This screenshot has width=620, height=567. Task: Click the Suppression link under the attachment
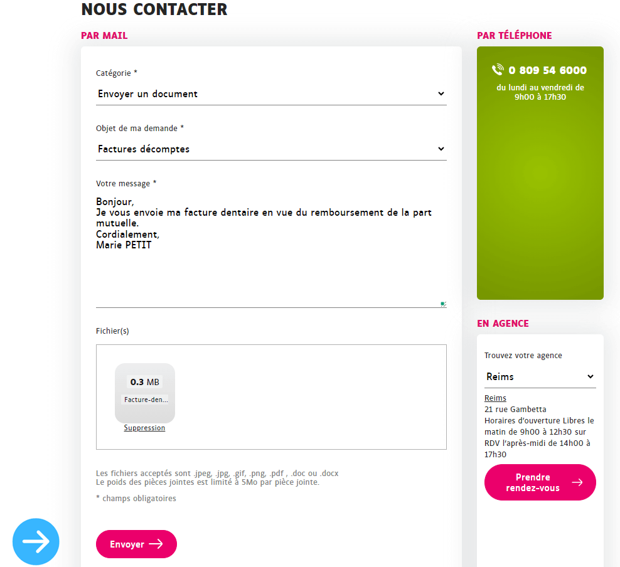144,428
